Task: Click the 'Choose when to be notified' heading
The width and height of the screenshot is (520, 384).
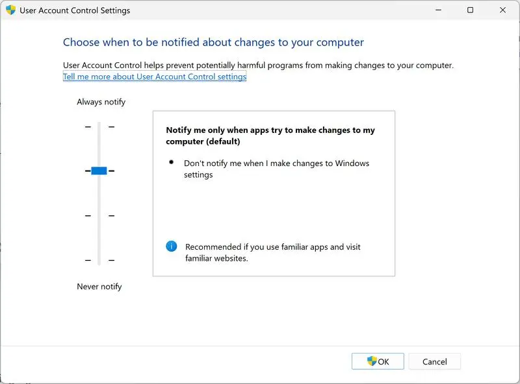Action: pyautogui.click(x=213, y=42)
